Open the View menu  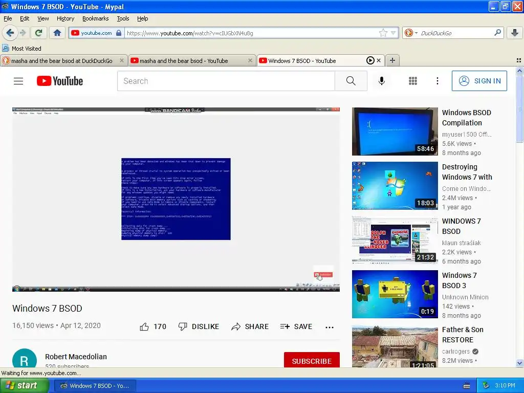coord(43,18)
